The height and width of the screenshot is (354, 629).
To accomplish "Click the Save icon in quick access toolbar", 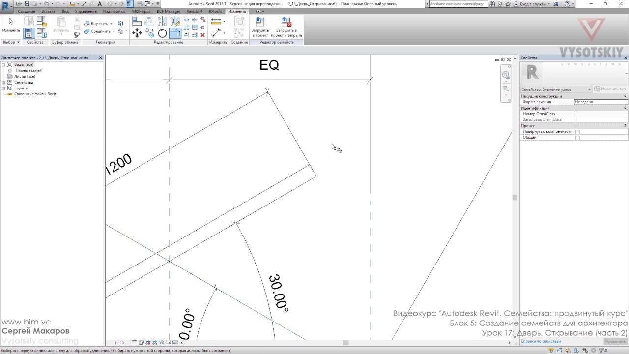I will coord(27,4).
